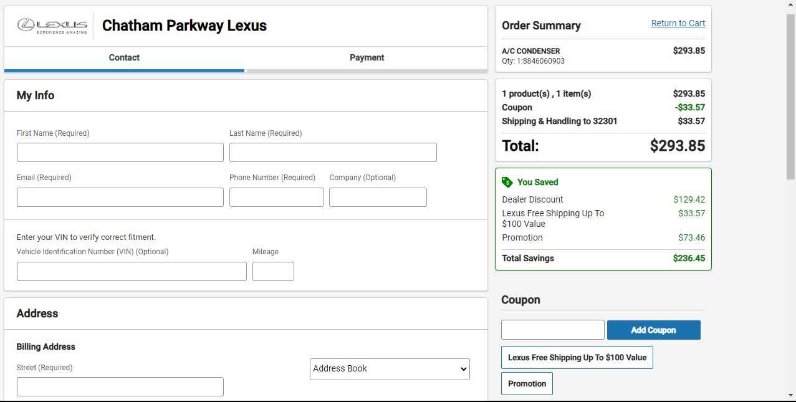Click the My Info section heading
The height and width of the screenshot is (402, 796).
coord(36,95)
